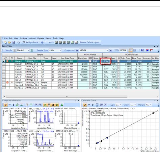The width and height of the screenshot is (160, 153).
Task: Click the Save Batch disk icon
Action: pyautogui.click(x=14, y=42)
